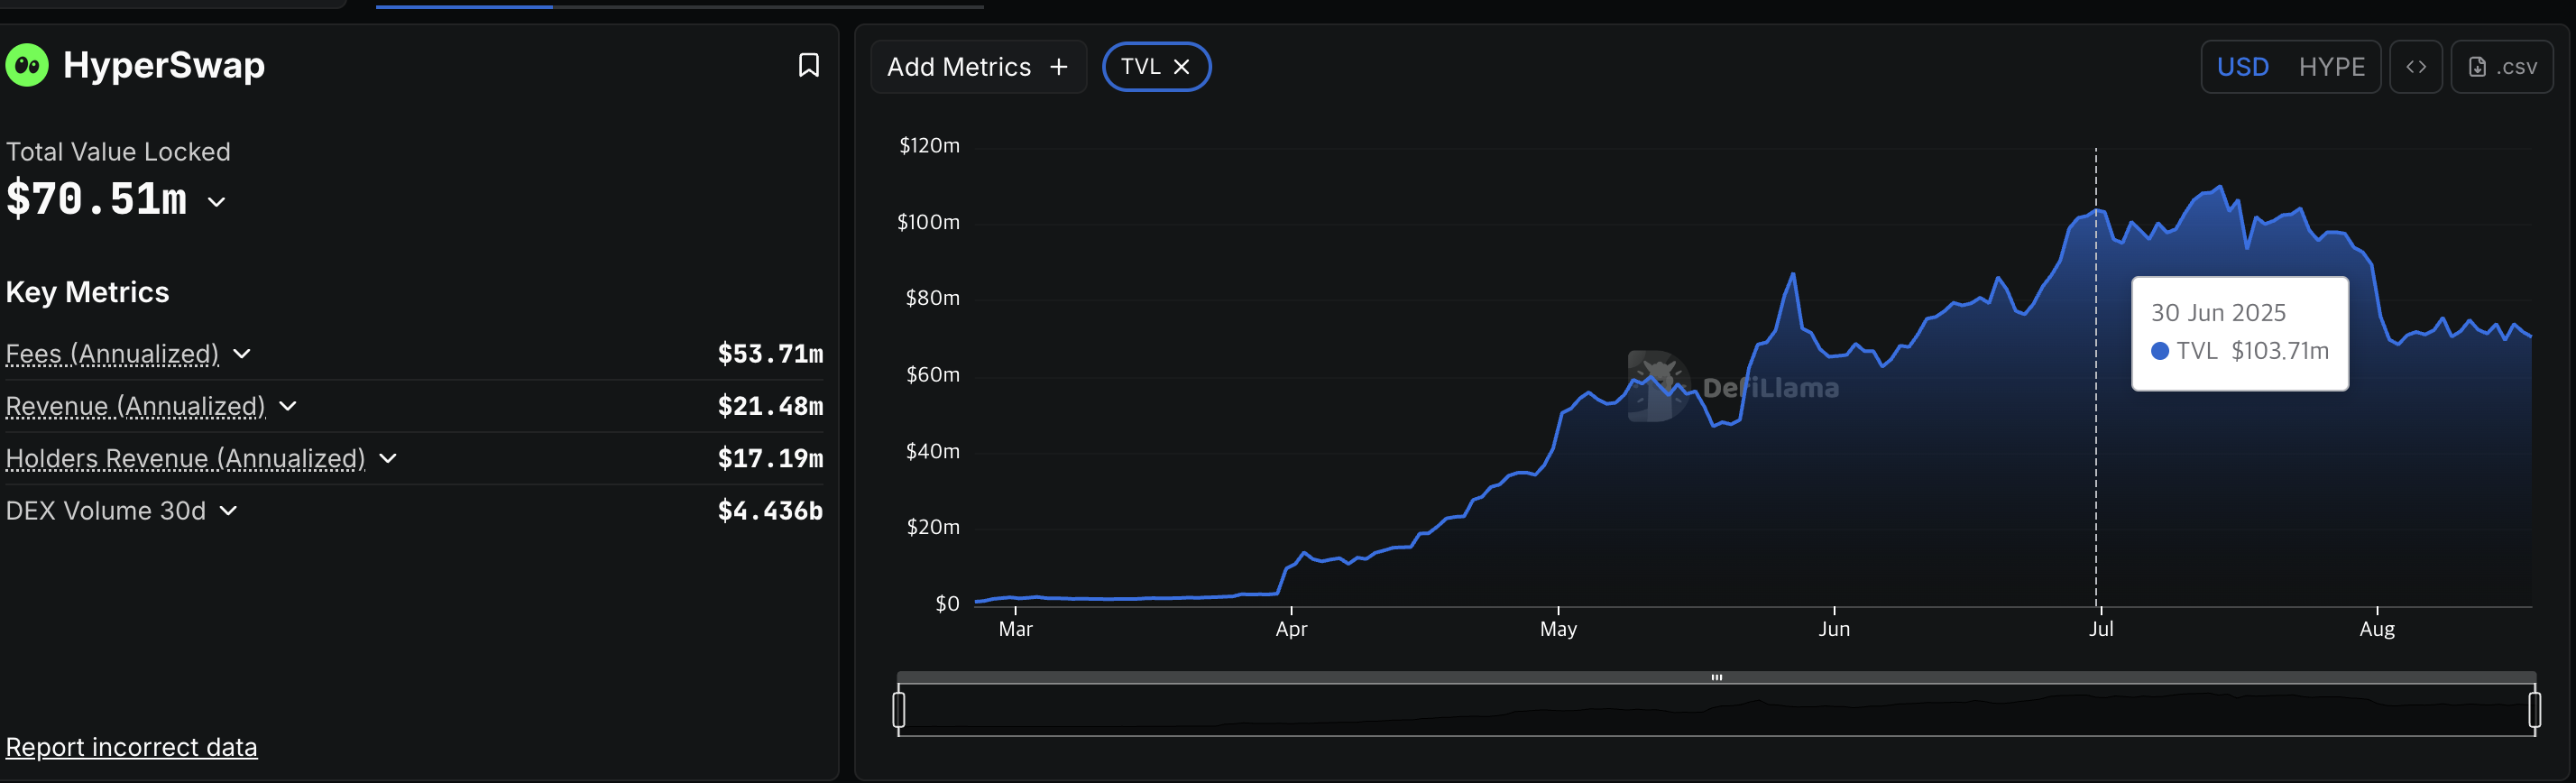Screen dimensions: 2576x783
Task: Remove TVL metric via X icon
Action: pyautogui.click(x=1181, y=67)
